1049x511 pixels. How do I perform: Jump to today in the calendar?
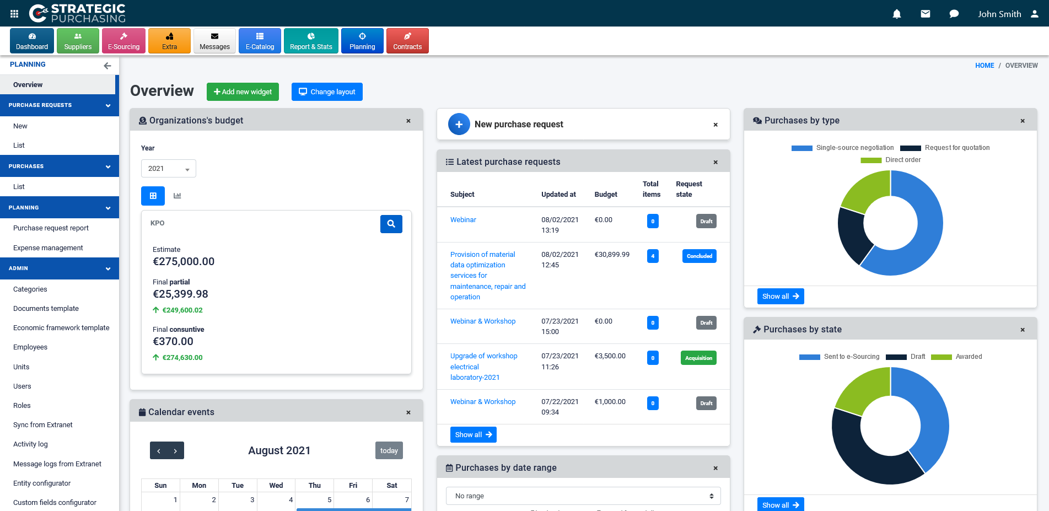pos(389,450)
